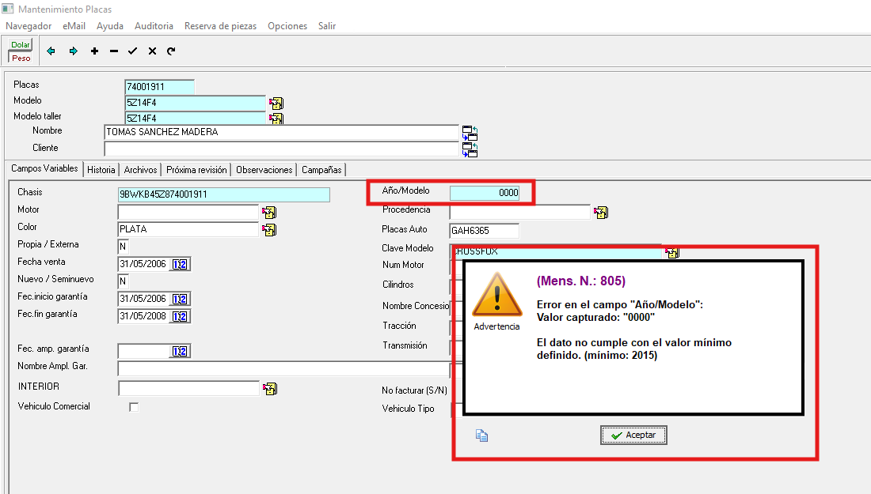Open the Auditoria menu
The image size is (871, 494).
(154, 26)
